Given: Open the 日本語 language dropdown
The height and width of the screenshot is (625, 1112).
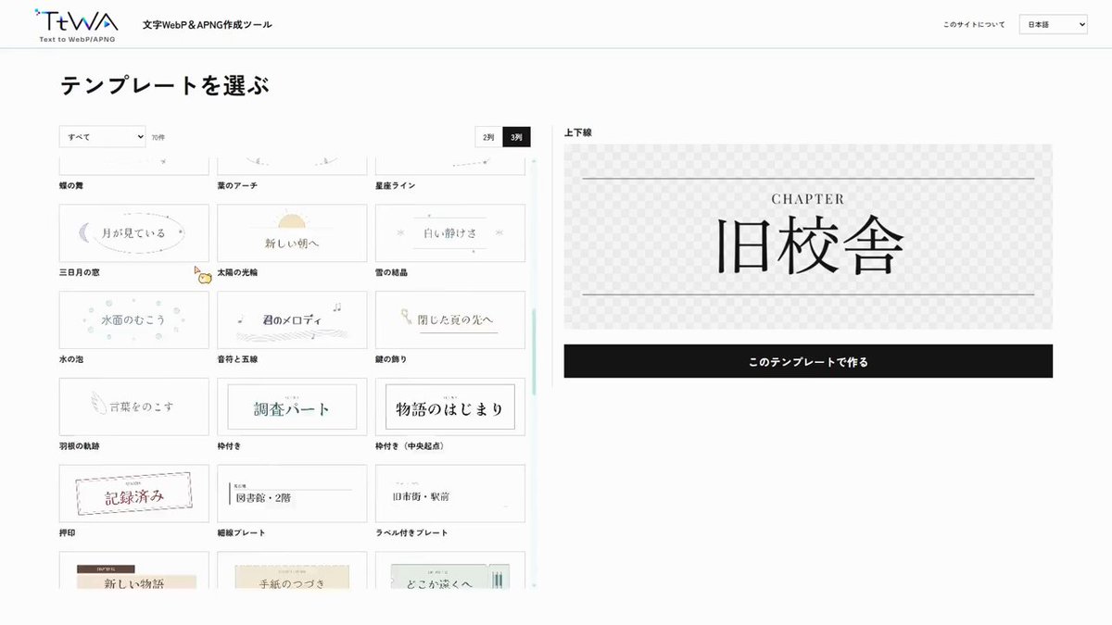Looking at the screenshot, I should tap(1053, 25).
